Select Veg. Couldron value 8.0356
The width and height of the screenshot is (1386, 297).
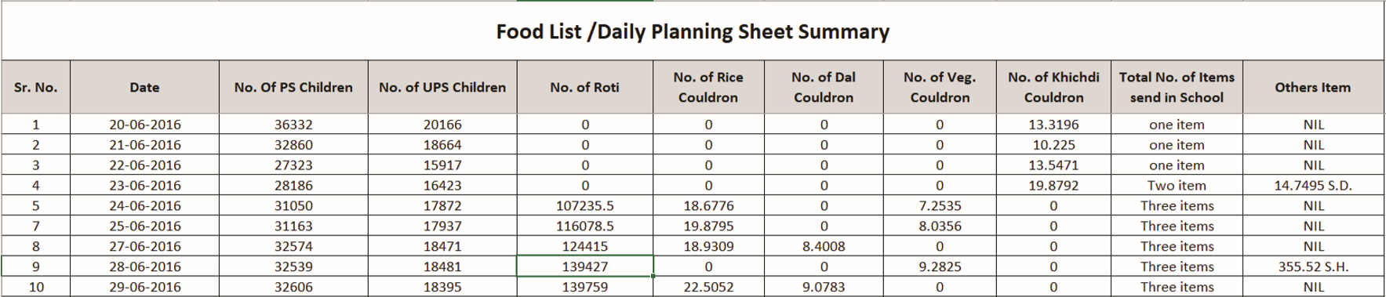coord(939,226)
